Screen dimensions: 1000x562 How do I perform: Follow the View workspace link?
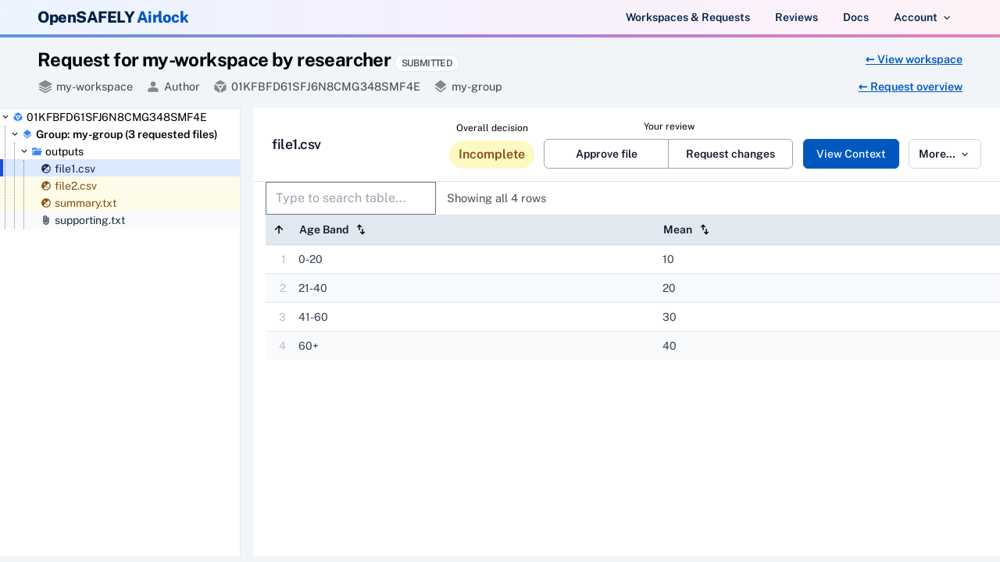(x=913, y=59)
